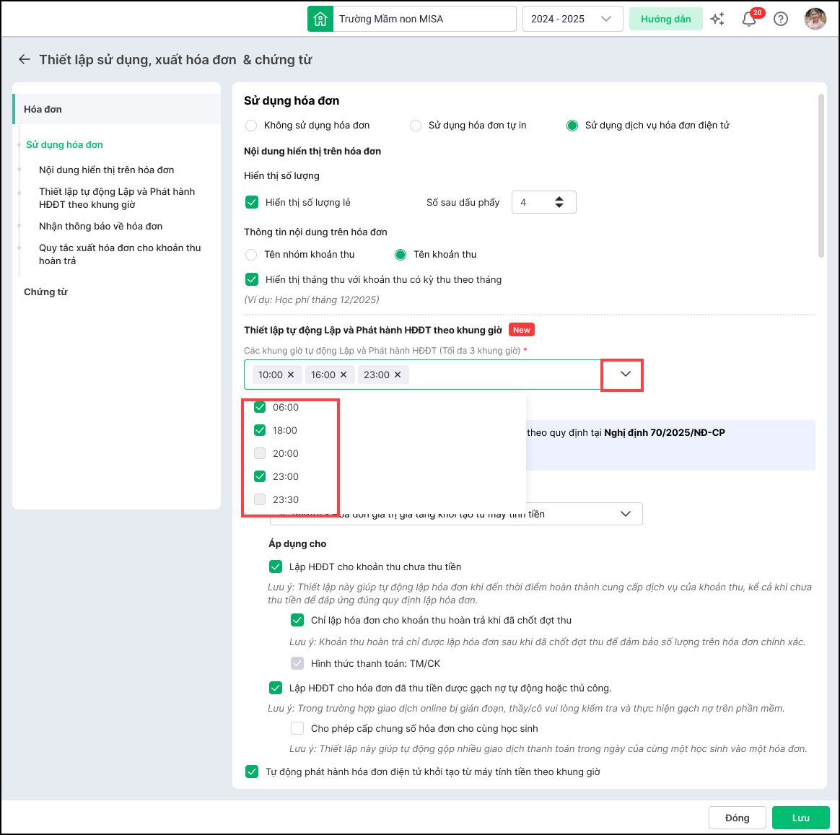Select 'Sử dụng hóa đơn tự in' radio
The width and height of the screenshot is (840, 835).
(416, 126)
